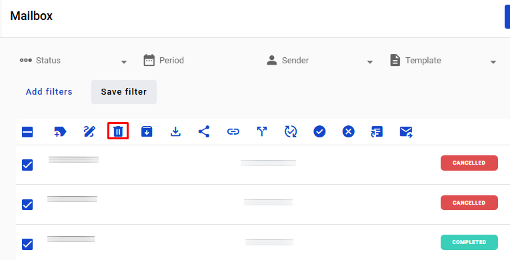Click the blue circle checkmark icon
510x260 pixels.
[x=319, y=131]
